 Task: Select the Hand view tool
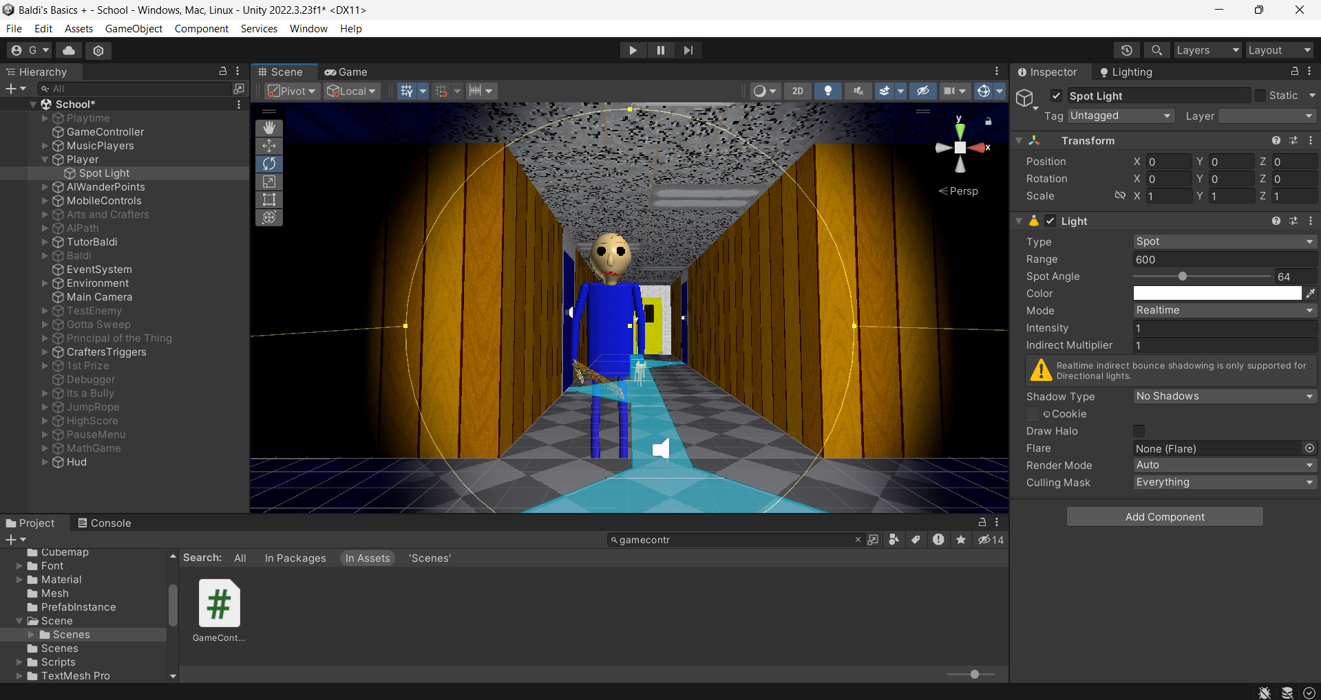269,128
